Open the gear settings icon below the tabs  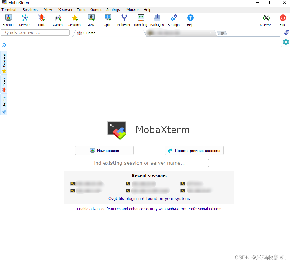point(285,42)
